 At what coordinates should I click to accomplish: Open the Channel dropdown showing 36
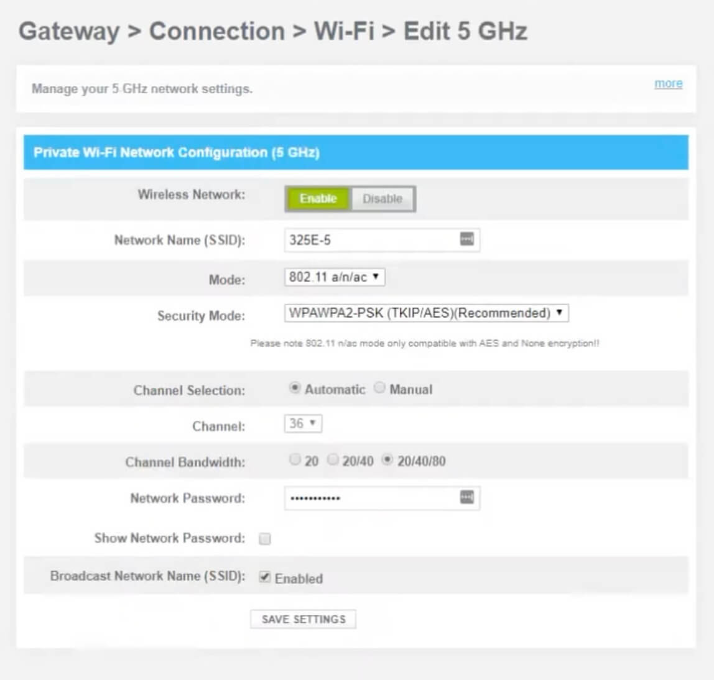pyautogui.click(x=303, y=424)
